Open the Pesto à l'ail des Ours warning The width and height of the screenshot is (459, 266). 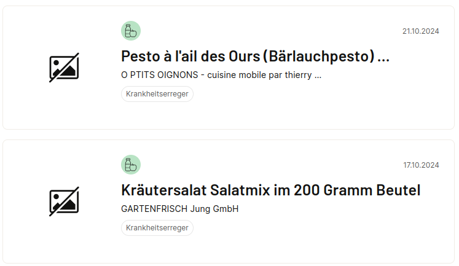coord(255,56)
